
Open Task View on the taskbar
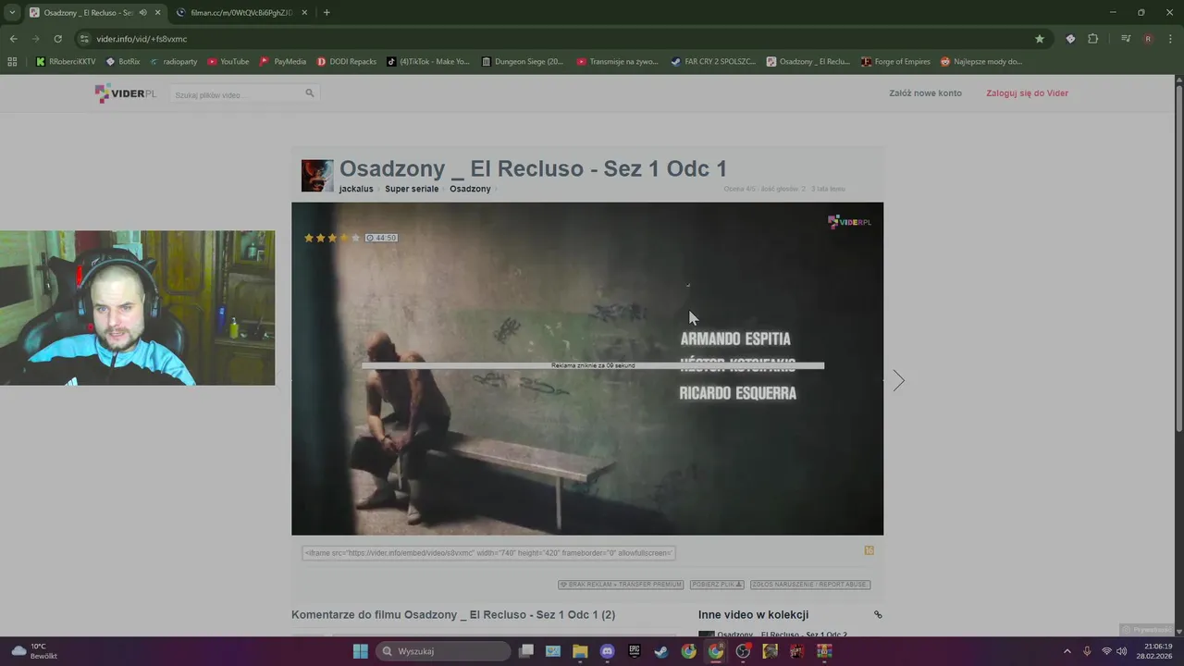[526, 651]
